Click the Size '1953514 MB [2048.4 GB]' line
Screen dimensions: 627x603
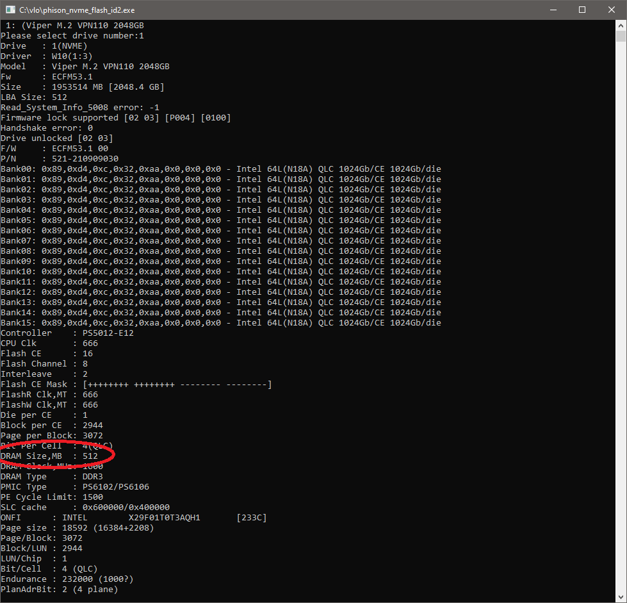(83, 87)
